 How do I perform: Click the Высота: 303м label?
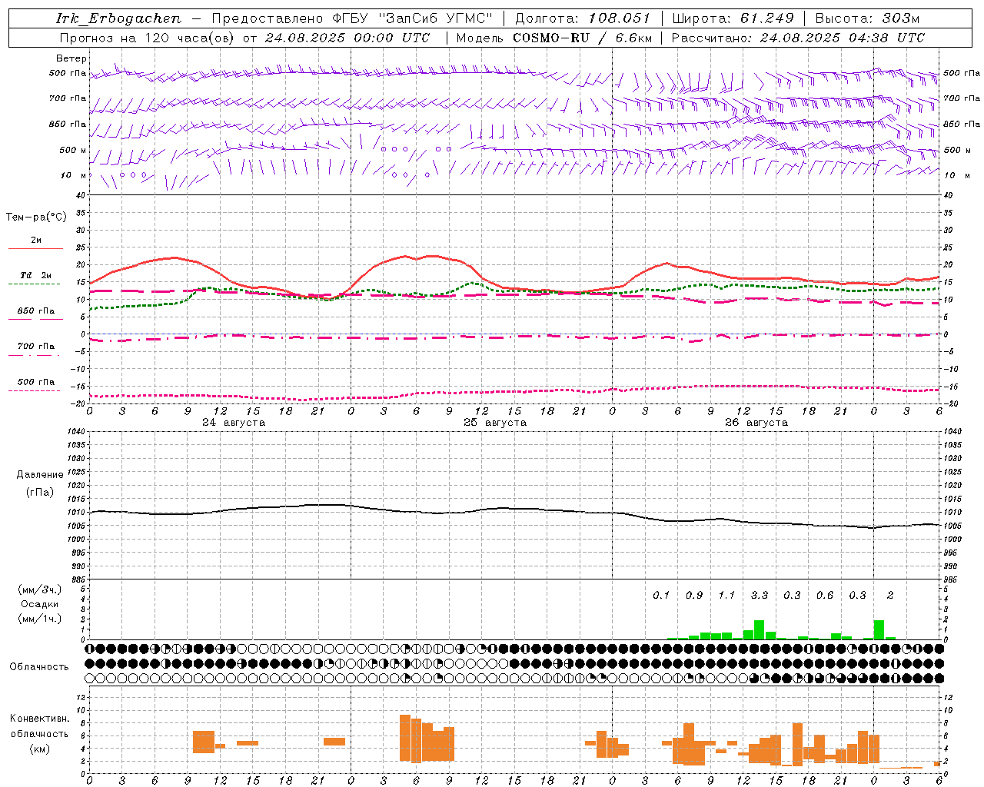tap(867, 18)
